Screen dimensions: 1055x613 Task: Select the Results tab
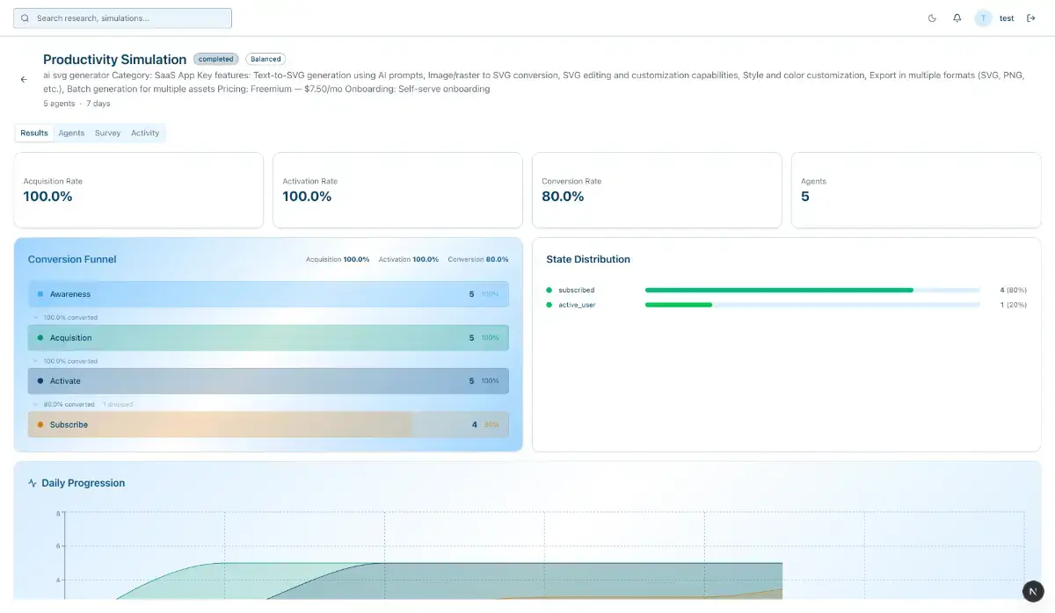coord(34,133)
